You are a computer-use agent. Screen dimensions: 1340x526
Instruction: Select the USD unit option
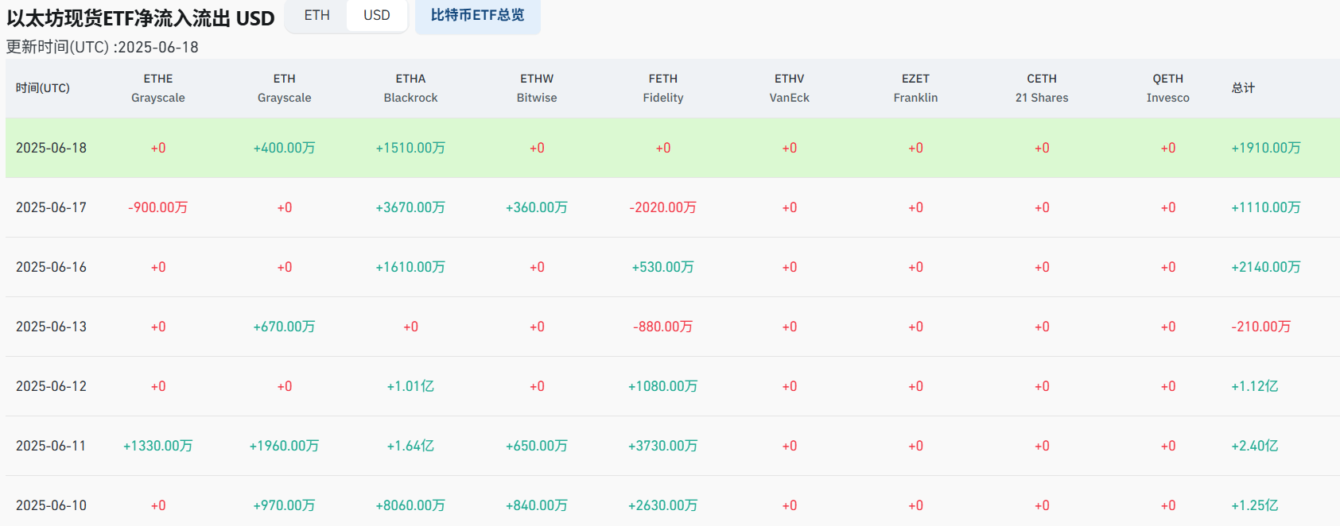(x=377, y=15)
